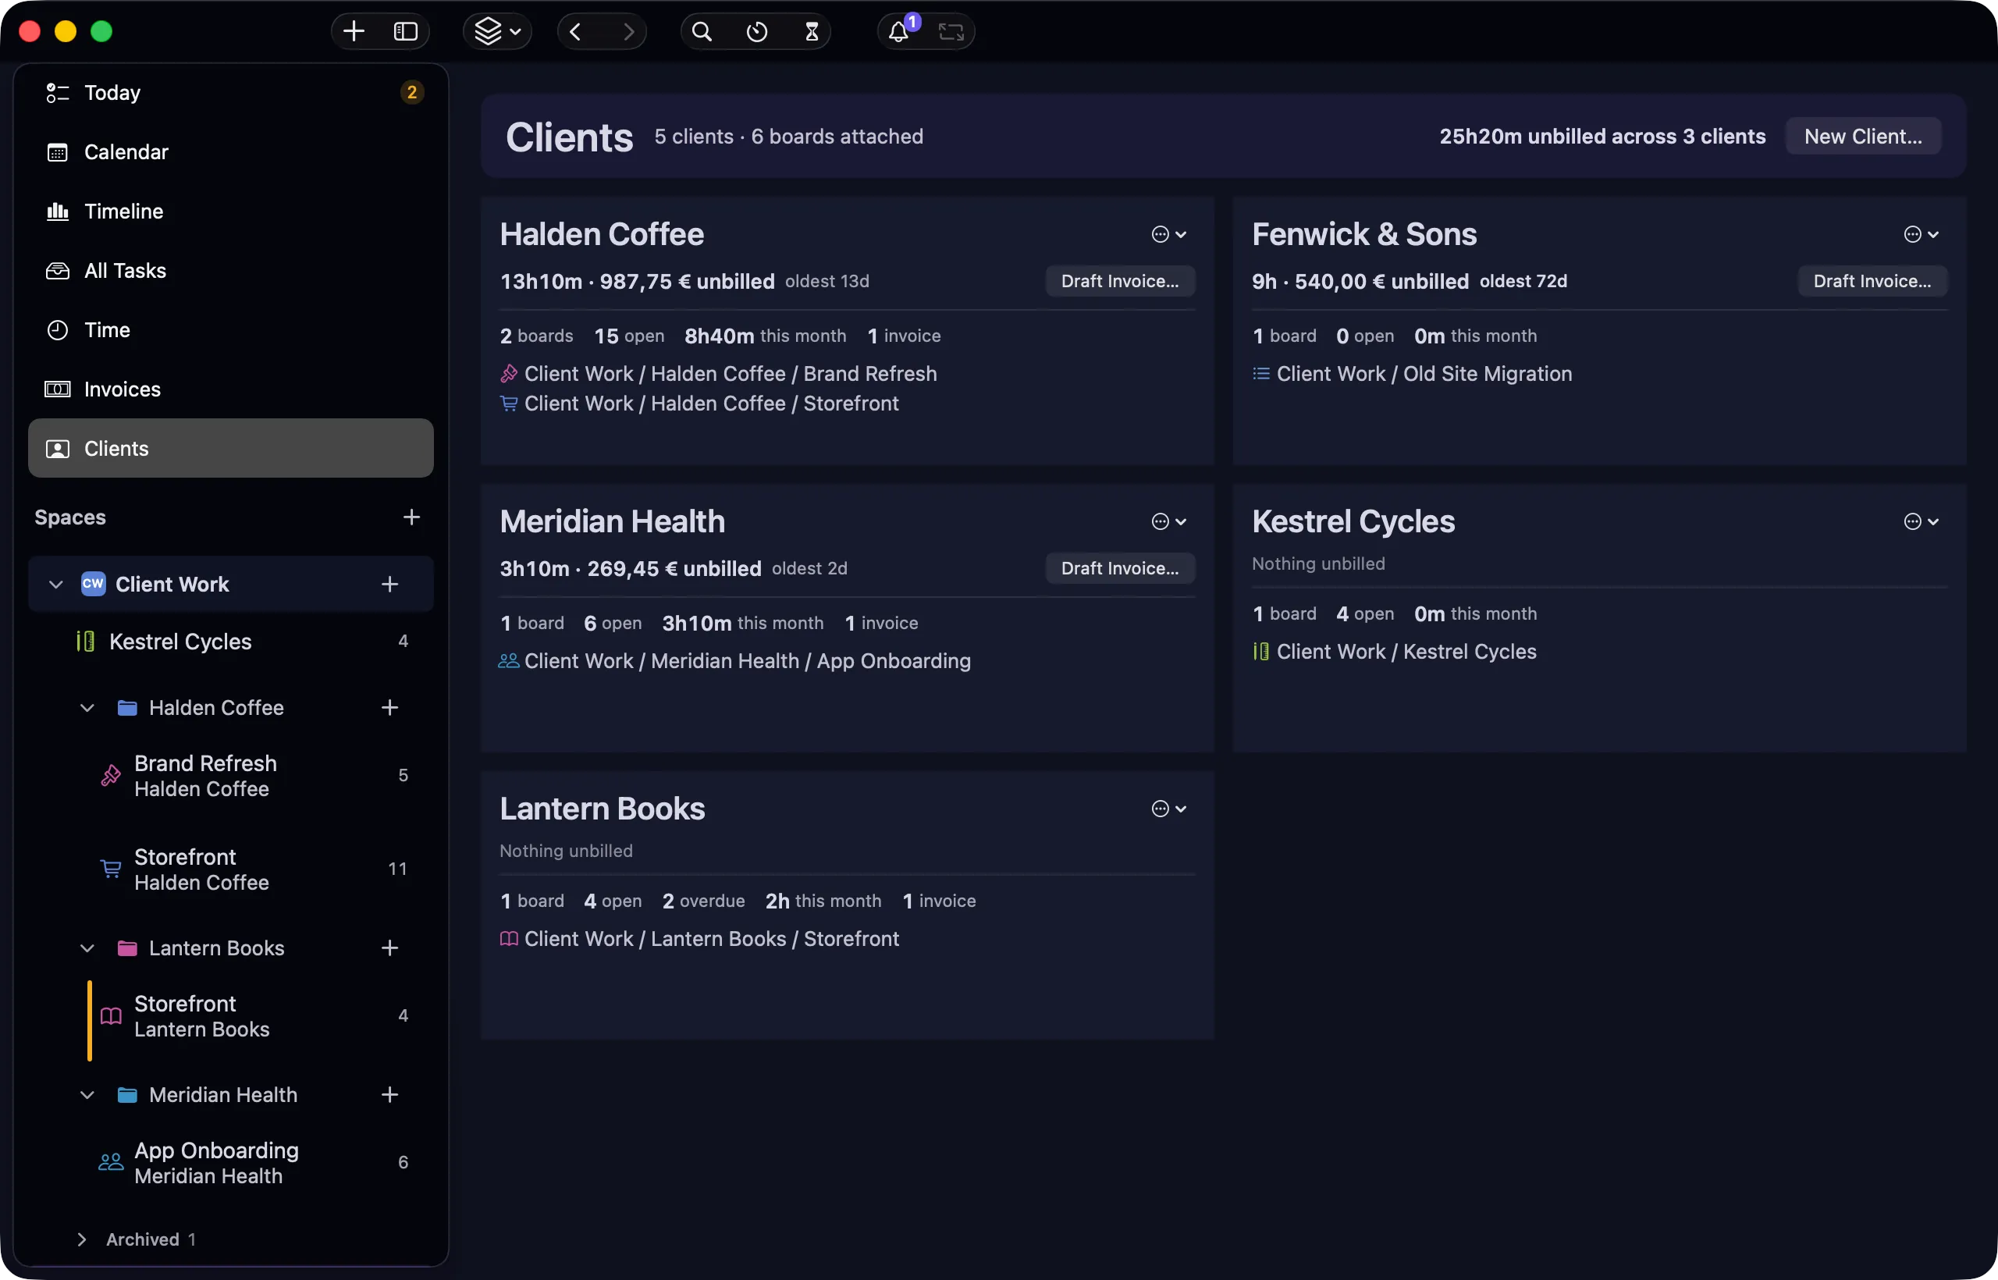1998x1280 pixels.
Task: Click the hourglass icon in toolbar
Action: (812, 31)
